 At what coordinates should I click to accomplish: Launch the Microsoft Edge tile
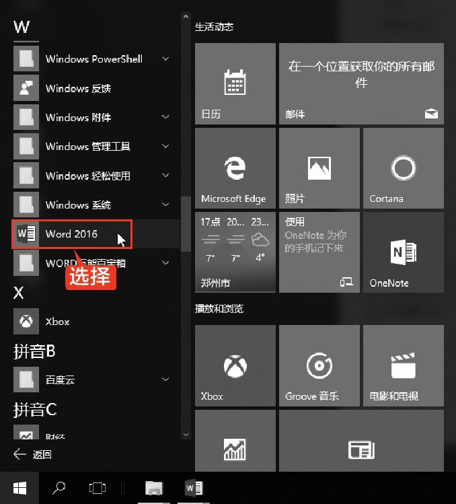pos(235,168)
